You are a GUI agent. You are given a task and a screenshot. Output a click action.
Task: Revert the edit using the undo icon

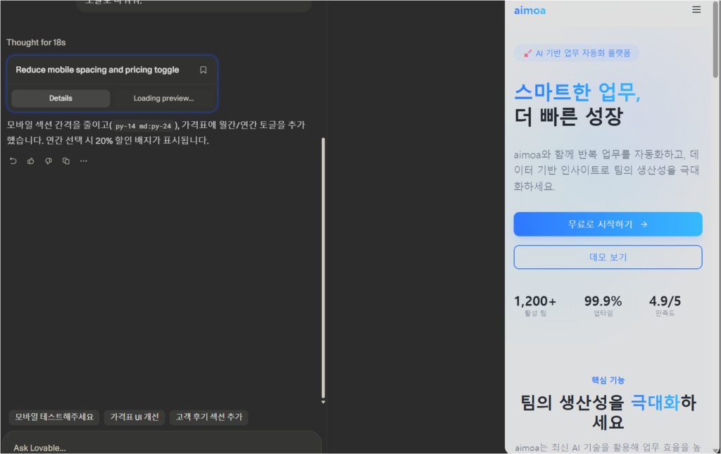coord(13,160)
